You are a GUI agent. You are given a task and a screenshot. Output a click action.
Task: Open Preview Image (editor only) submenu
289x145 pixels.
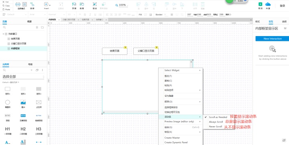point(181,121)
